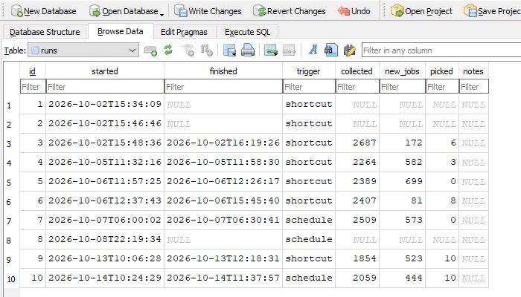Select row header number 10
This screenshot has width=521, height=297.
tap(11, 278)
